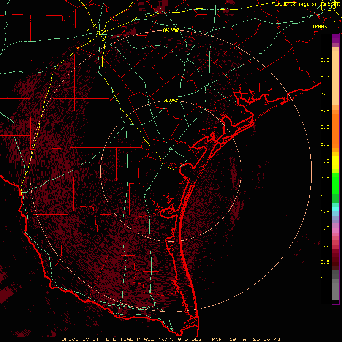Click the "TH" threshold legend label
342x342 pixels.
click(326, 296)
